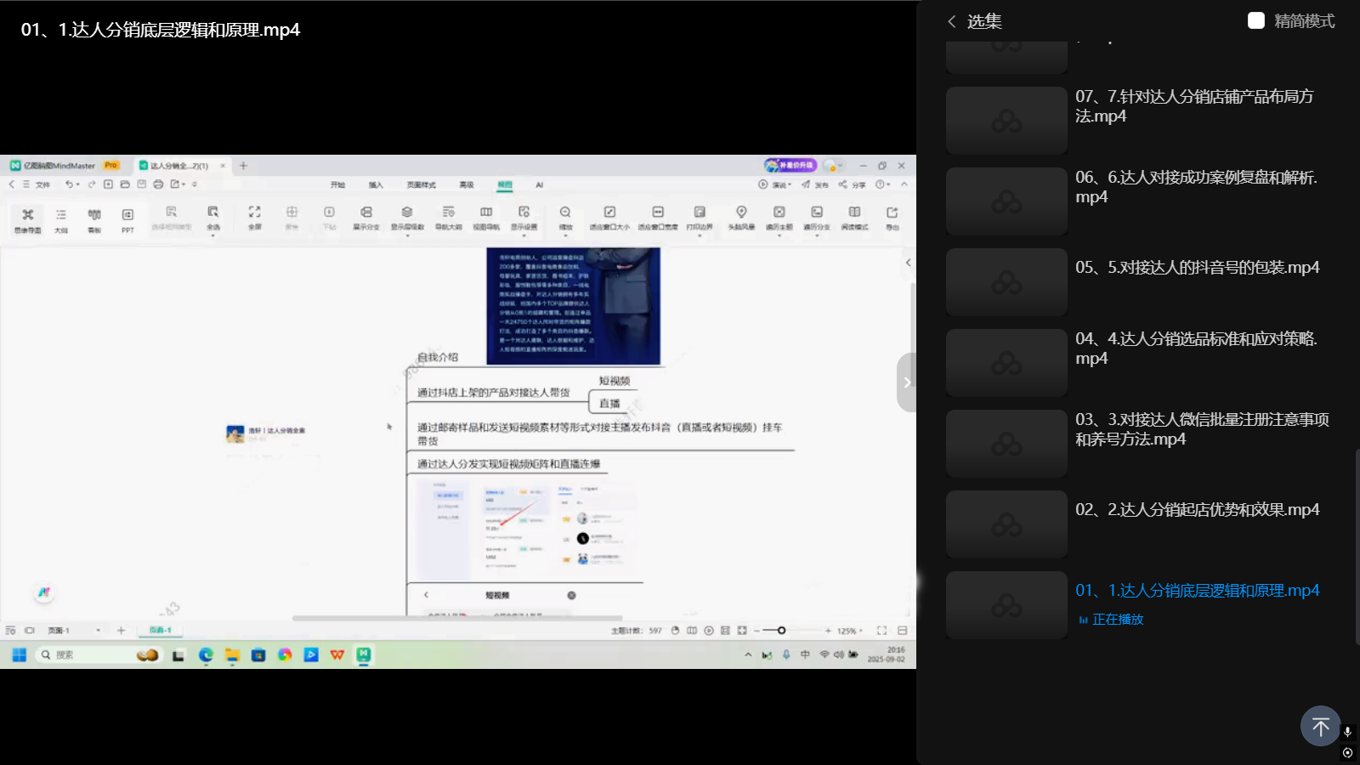1360x765 pixels.
Task: Open the 125% zoom level dropdown
Action: pos(850,631)
